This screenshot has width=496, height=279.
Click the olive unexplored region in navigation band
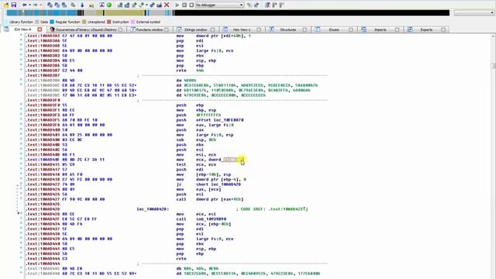point(125,13)
